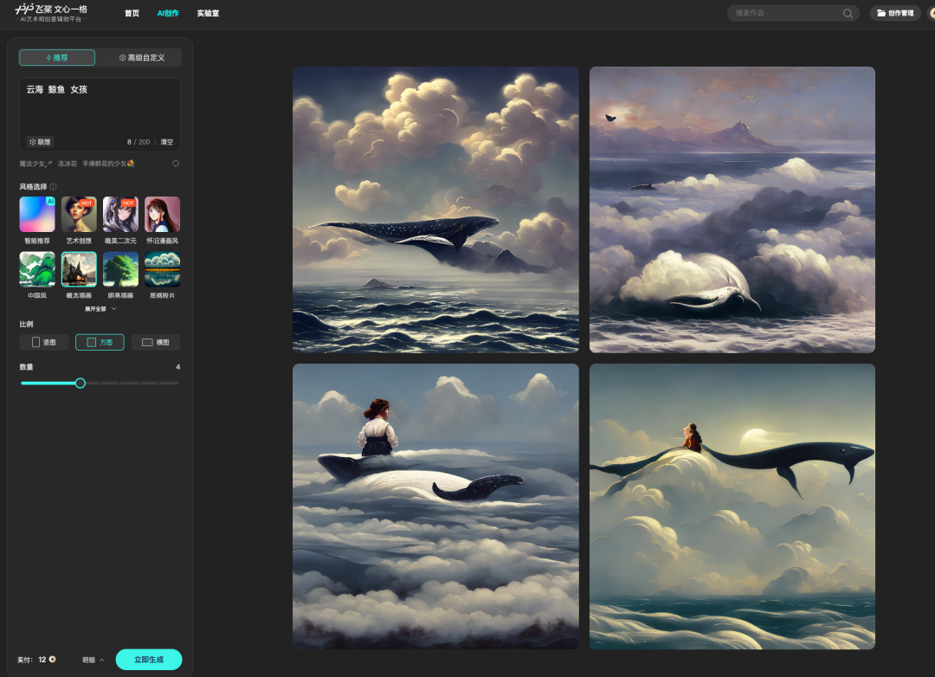Go to the 首页 navigation tab
Image resolution: width=935 pixels, height=677 pixels.
132,13
